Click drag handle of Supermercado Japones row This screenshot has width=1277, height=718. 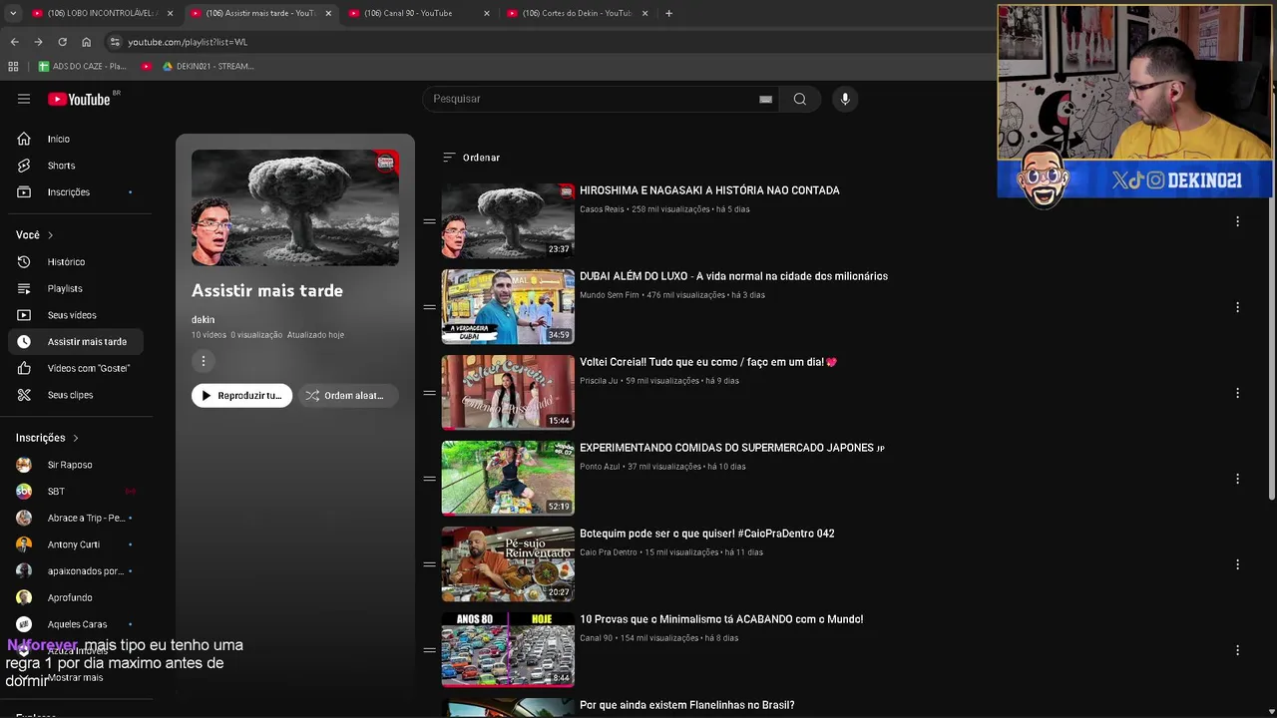coord(429,479)
